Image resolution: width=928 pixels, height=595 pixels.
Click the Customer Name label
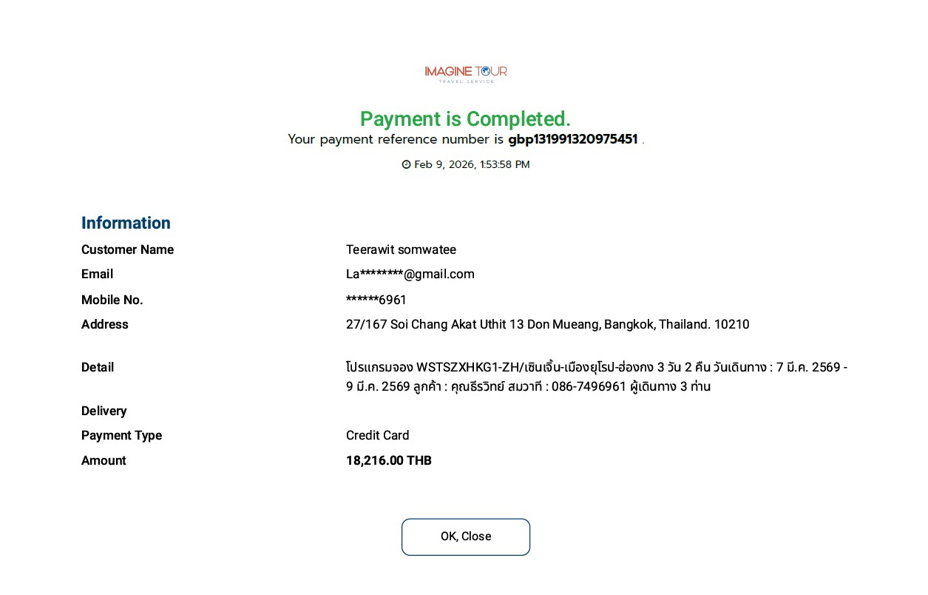point(127,249)
